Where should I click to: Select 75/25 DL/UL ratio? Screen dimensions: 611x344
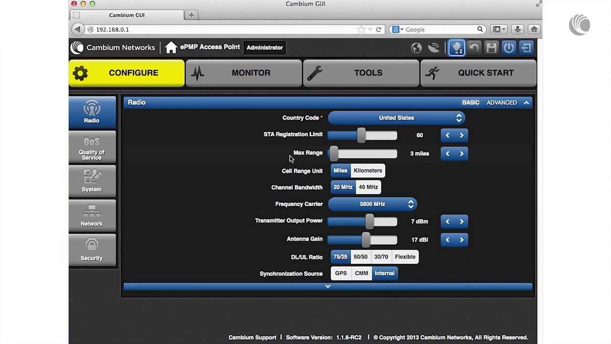tap(340, 257)
